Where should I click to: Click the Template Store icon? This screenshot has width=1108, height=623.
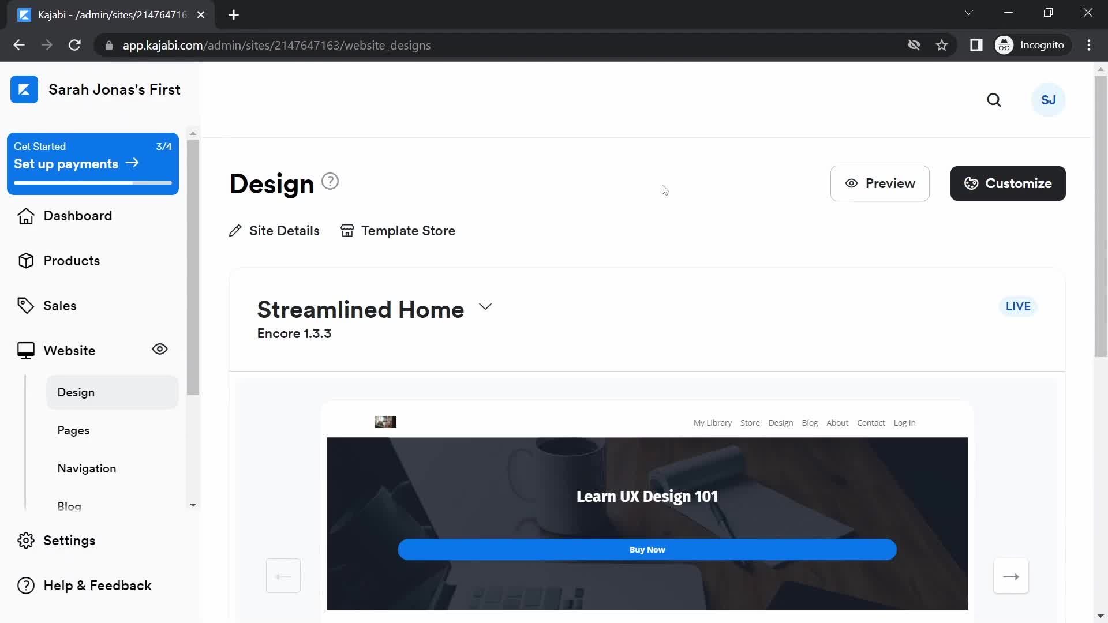(347, 230)
